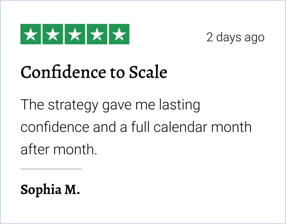Open reviewer name "Sophia M."
The image size is (286, 224).
50,190
